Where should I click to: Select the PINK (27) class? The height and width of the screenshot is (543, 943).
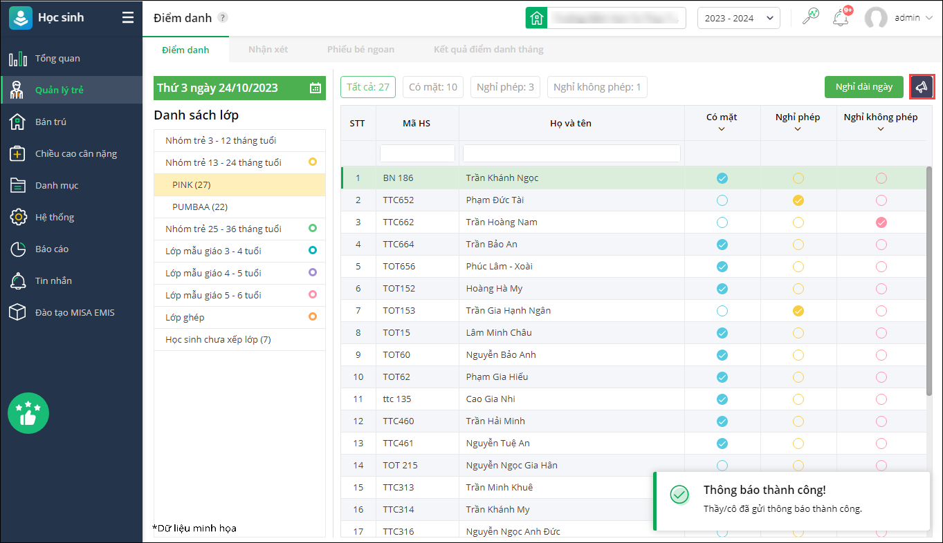pyautogui.click(x=239, y=185)
